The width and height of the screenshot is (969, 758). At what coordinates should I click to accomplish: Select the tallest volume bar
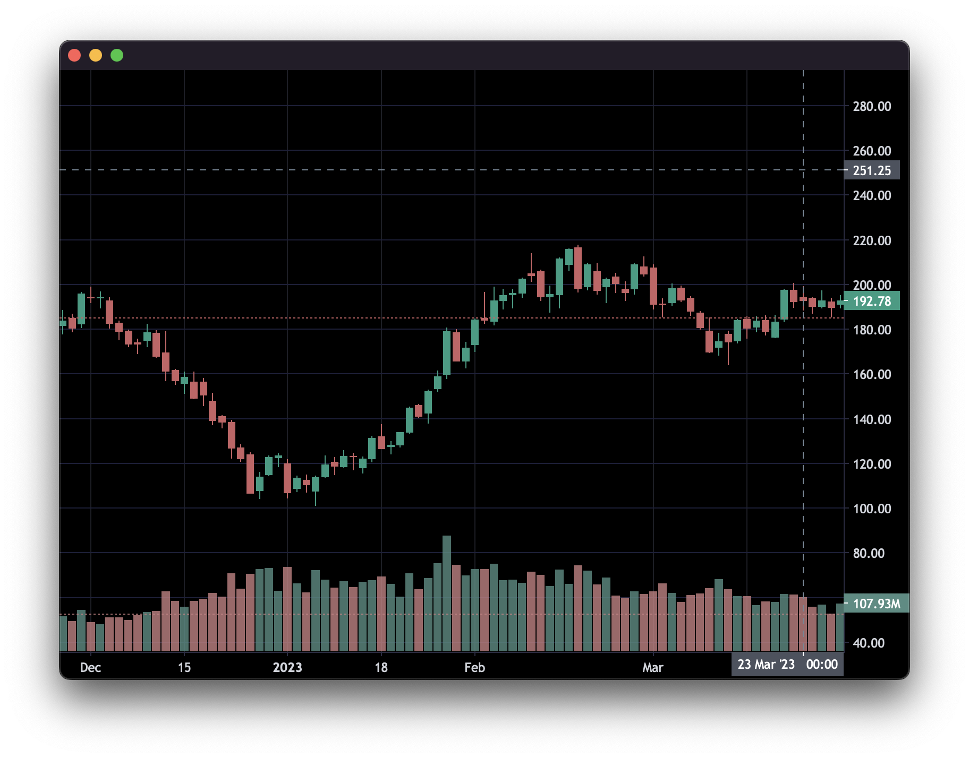pyautogui.click(x=447, y=592)
